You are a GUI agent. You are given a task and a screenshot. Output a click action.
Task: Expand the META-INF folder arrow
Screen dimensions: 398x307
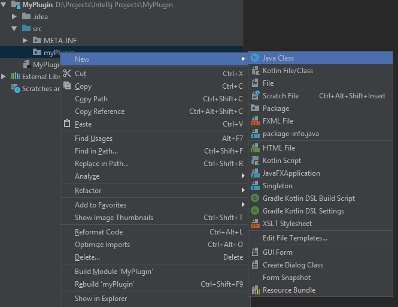25,41
